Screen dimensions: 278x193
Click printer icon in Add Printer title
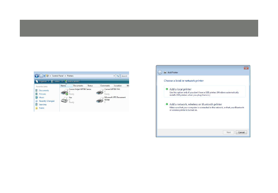point(165,73)
